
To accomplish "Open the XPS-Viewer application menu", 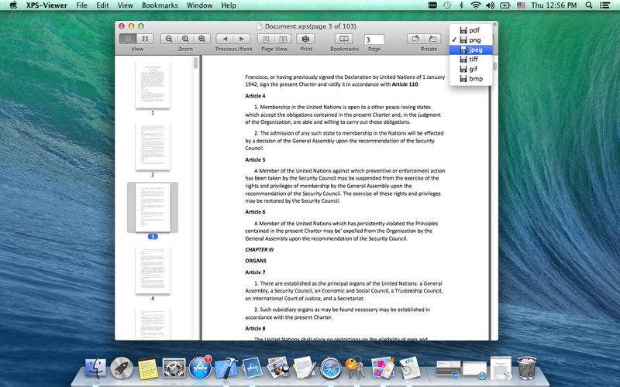I will click(x=46, y=5).
